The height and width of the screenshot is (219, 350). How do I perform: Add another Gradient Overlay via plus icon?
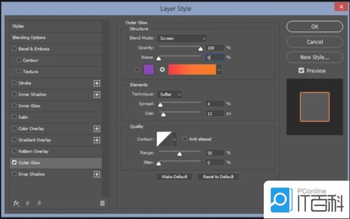tap(97, 140)
